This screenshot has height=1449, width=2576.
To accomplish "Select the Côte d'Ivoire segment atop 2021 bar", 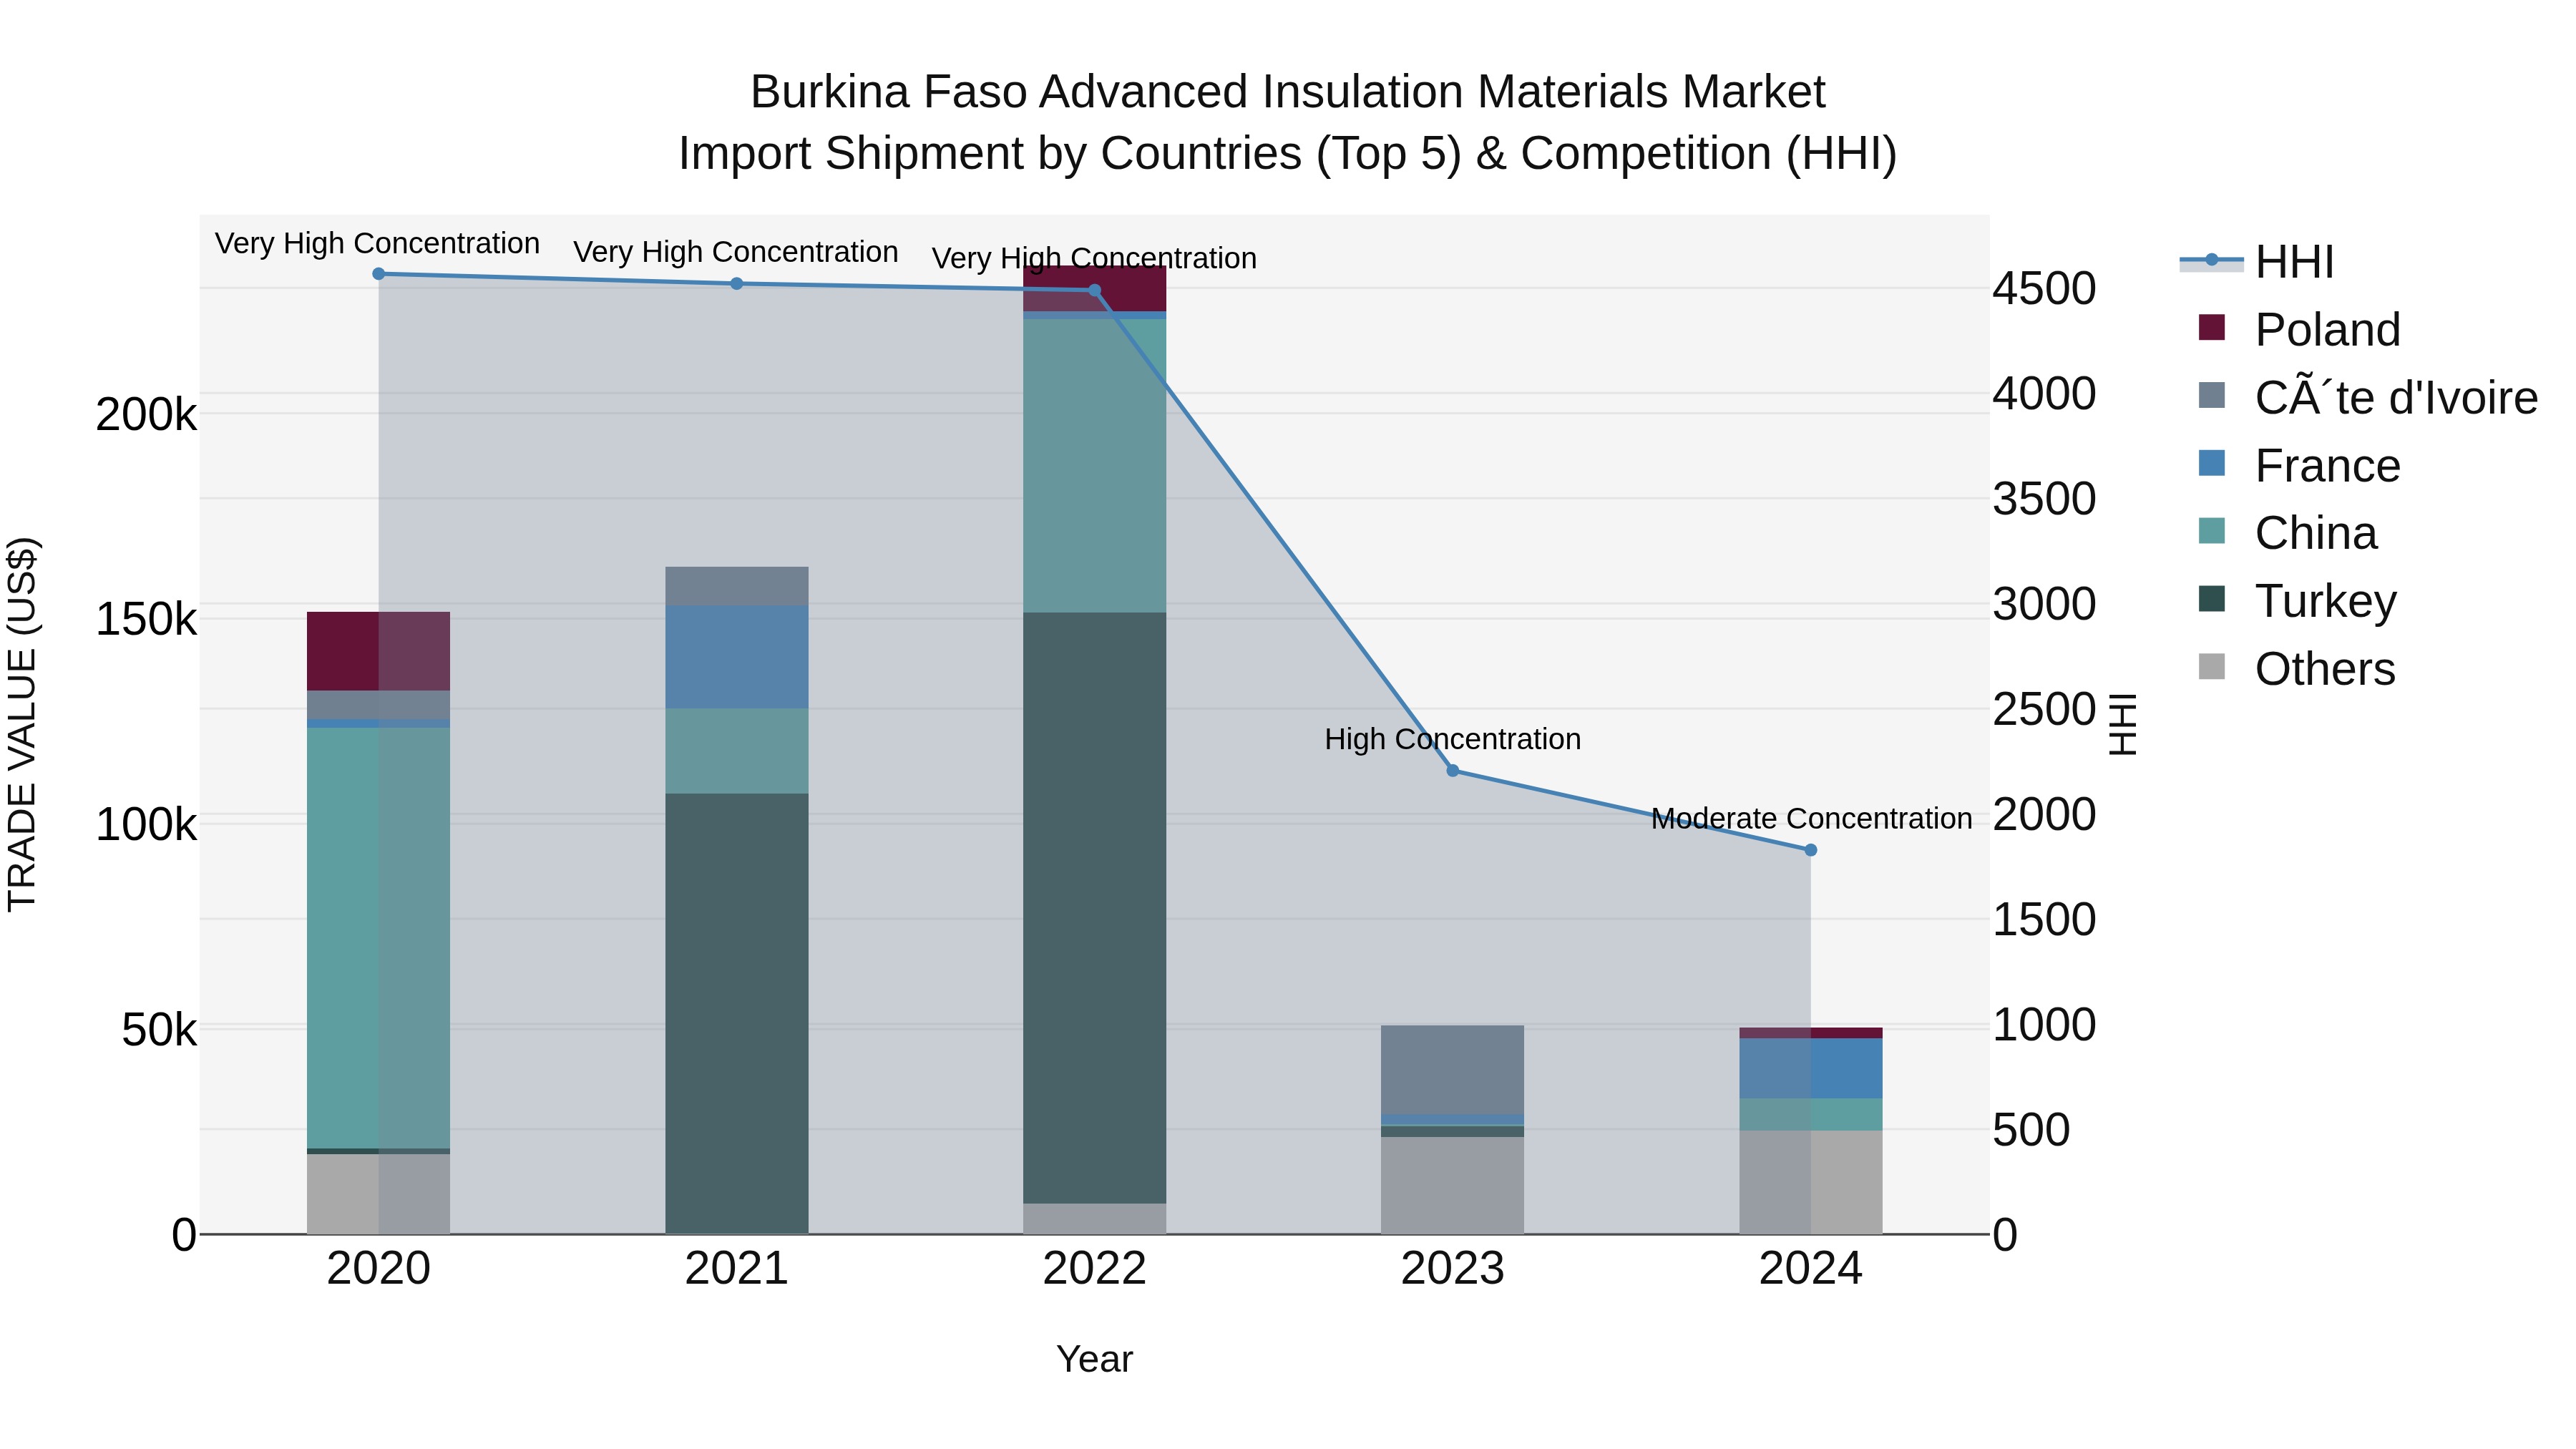I will [x=737, y=586].
